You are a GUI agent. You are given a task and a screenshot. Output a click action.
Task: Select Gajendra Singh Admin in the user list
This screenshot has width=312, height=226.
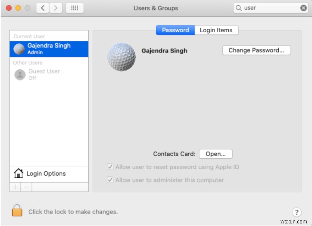(x=49, y=49)
